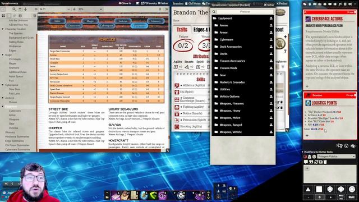
Task: Click the Fighting skill icon
Action: tap(177, 107)
